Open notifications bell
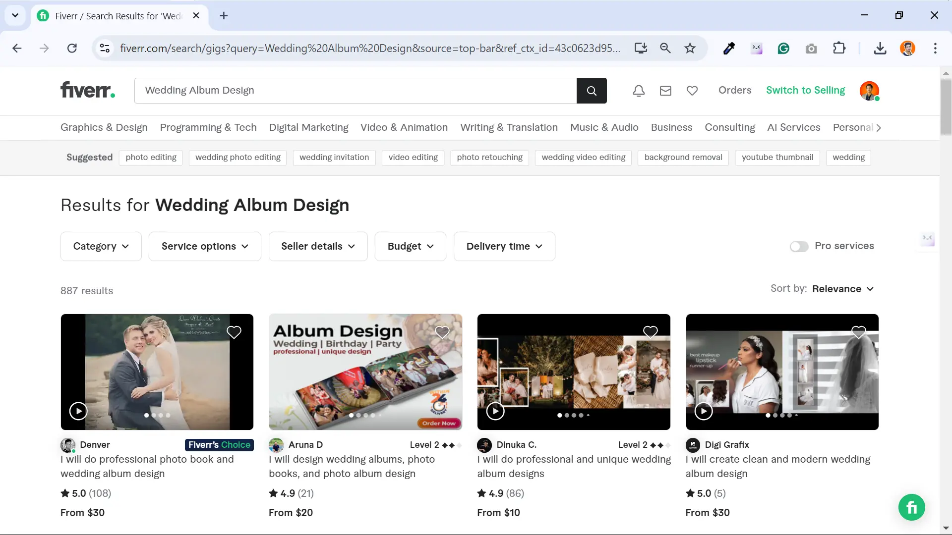The height and width of the screenshot is (535, 952). click(x=639, y=91)
